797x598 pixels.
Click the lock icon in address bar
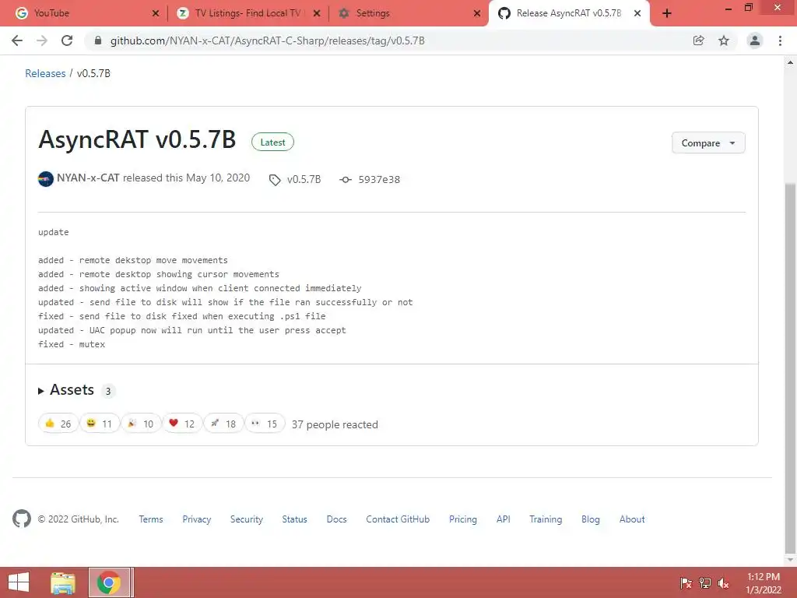(x=98, y=40)
